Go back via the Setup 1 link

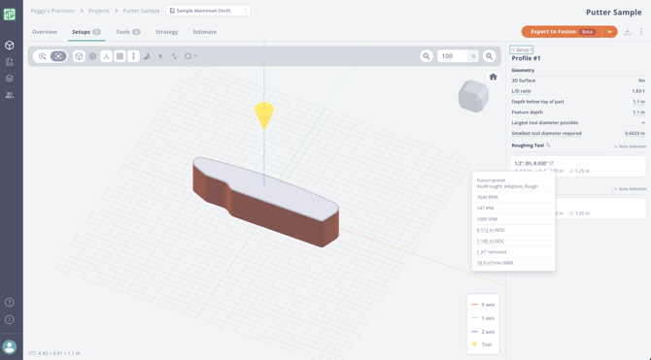point(522,49)
